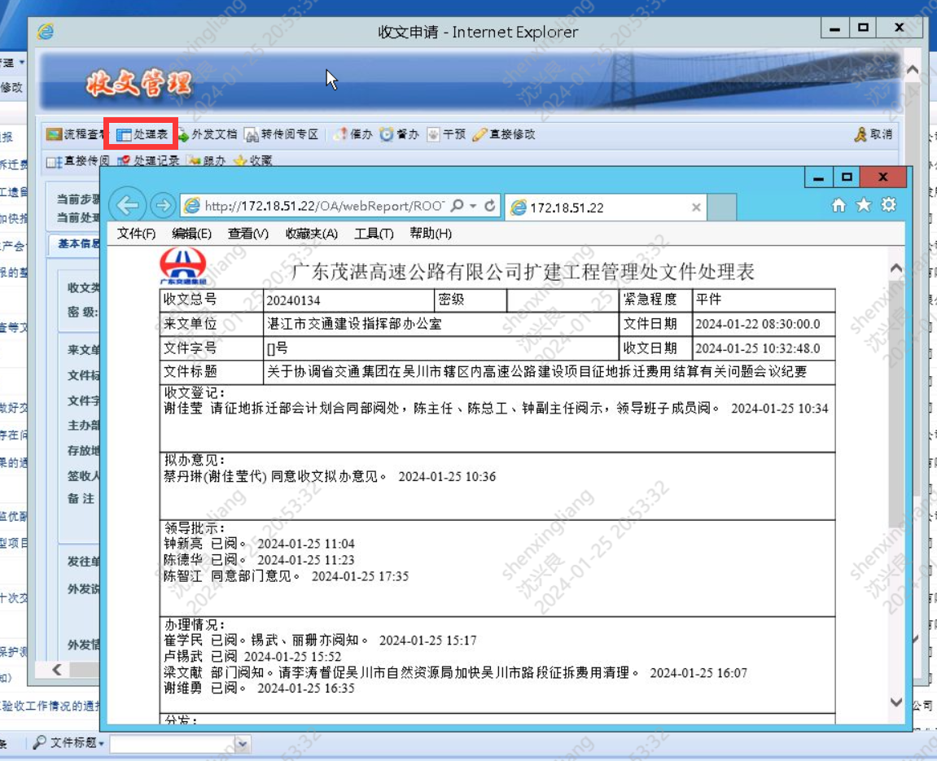Click the 收藏 star icon
The height and width of the screenshot is (761, 937).
253,160
